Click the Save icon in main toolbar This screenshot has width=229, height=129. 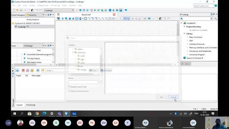coord(21,10)
